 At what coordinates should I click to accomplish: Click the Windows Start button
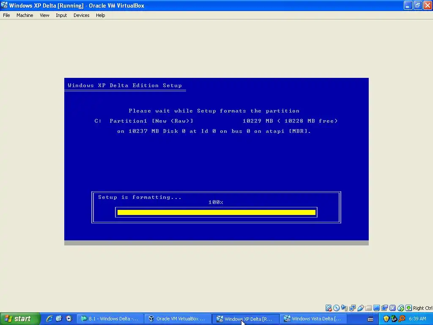[20, 319]
